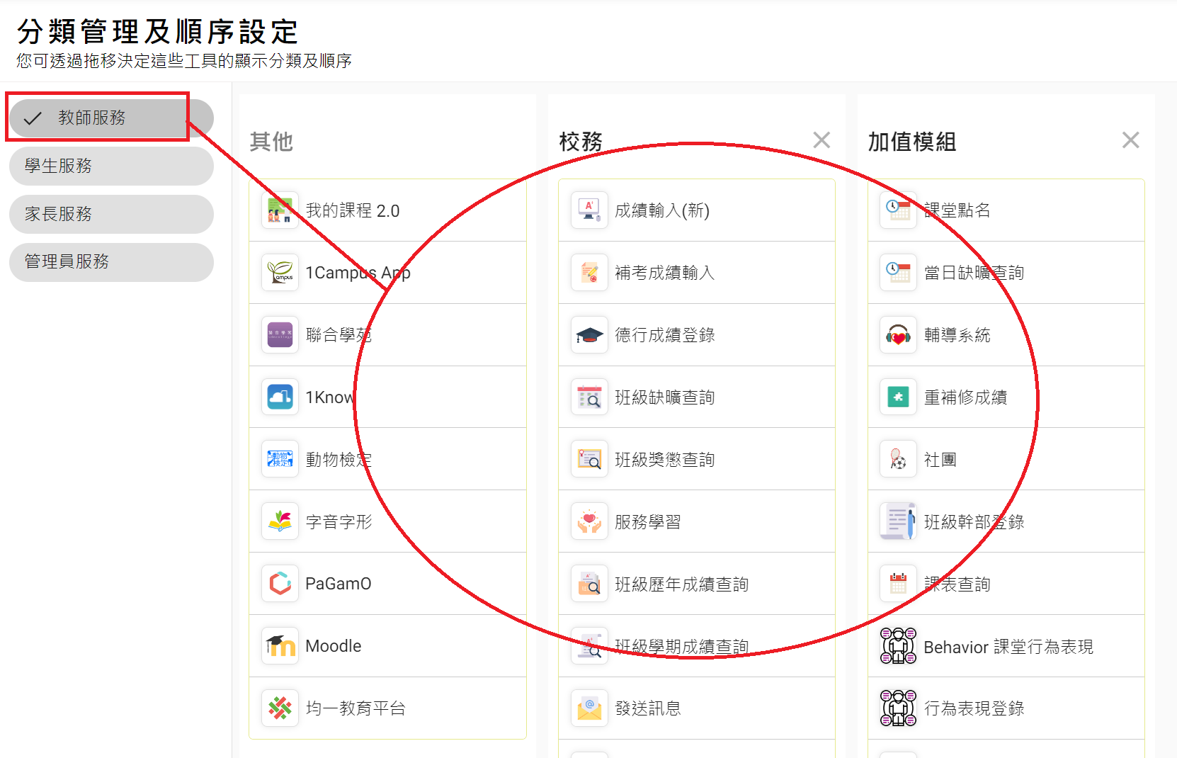Click the 成績輸入(新) monitor icon
The height and width of the screenshot is (758, 1177).
click(589, 210)
